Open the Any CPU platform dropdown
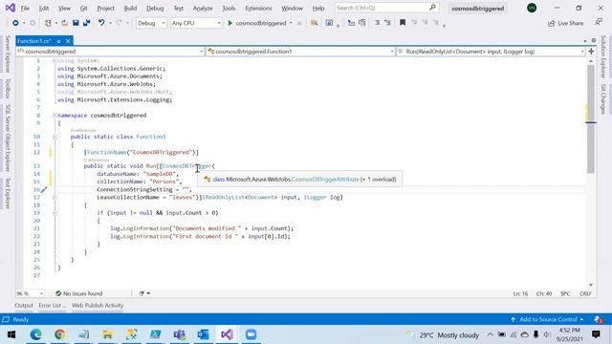The width and height of the screenshot is (612, 344). (x=195, y=23)
